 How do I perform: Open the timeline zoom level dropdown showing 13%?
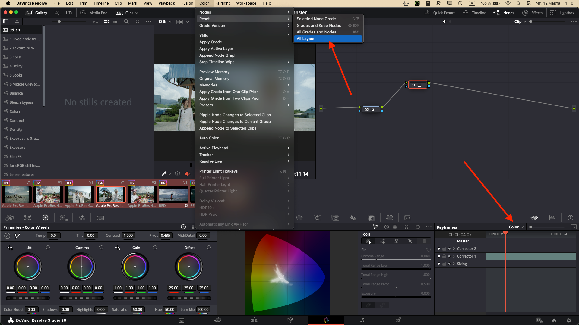coord(164,21)
